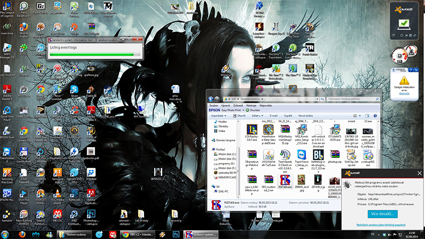Expand the Sdílet s dropdown menu
Image resolution: width=425 pixels, height=239 pixels.
(x=257, y=115)
